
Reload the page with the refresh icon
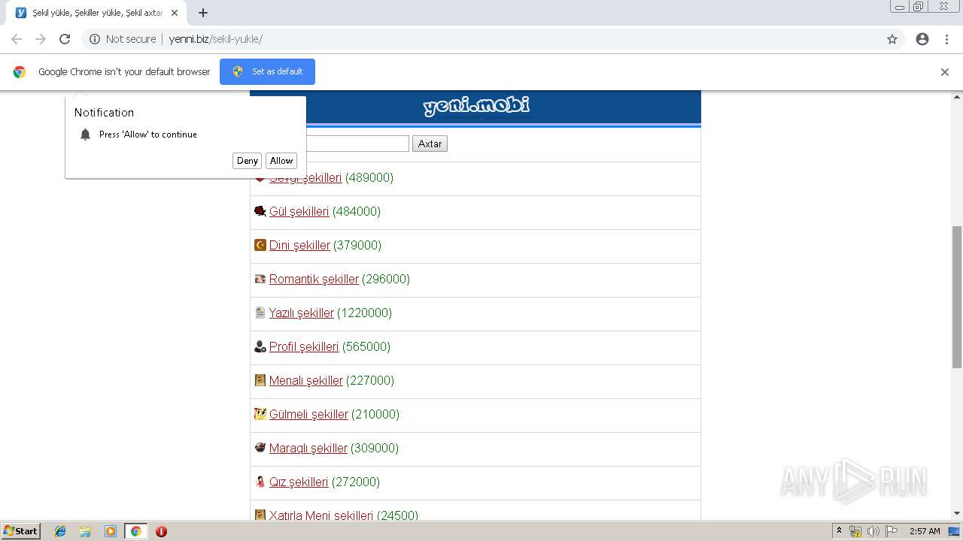[x=65, y=39]
